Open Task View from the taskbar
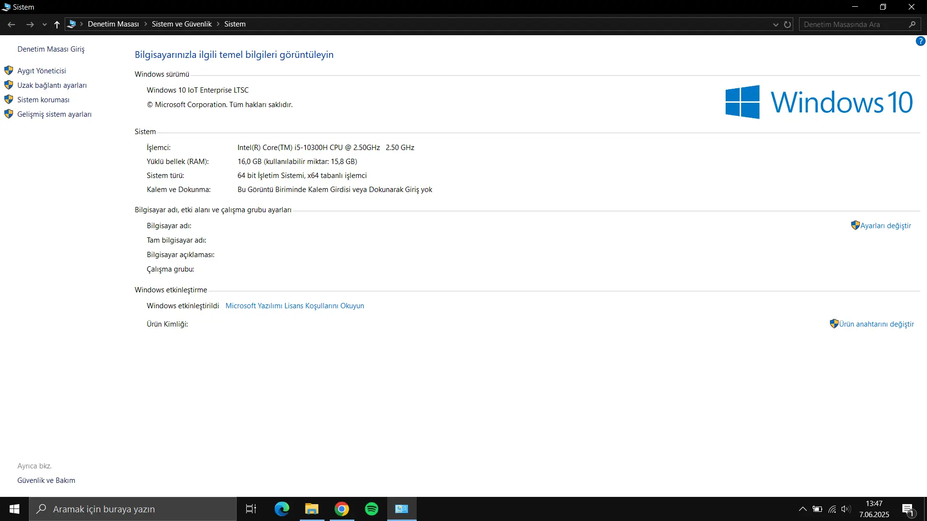Viewport: 927px width, 521px height. pos(251,509)
